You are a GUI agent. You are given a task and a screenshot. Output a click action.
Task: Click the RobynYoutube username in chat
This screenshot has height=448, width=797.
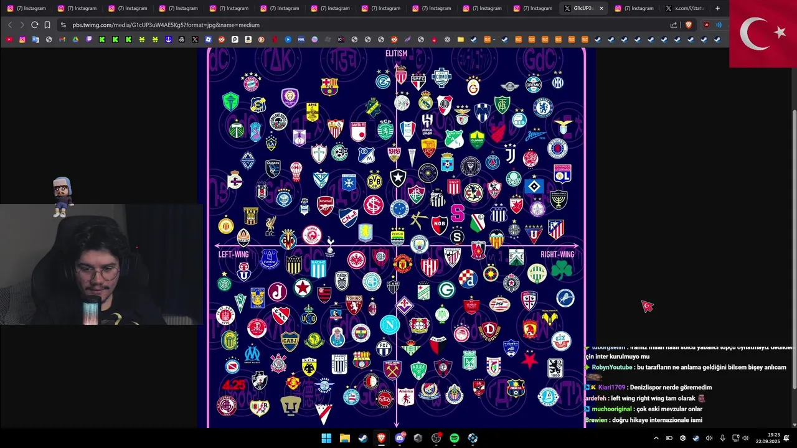tap(611, 367)
